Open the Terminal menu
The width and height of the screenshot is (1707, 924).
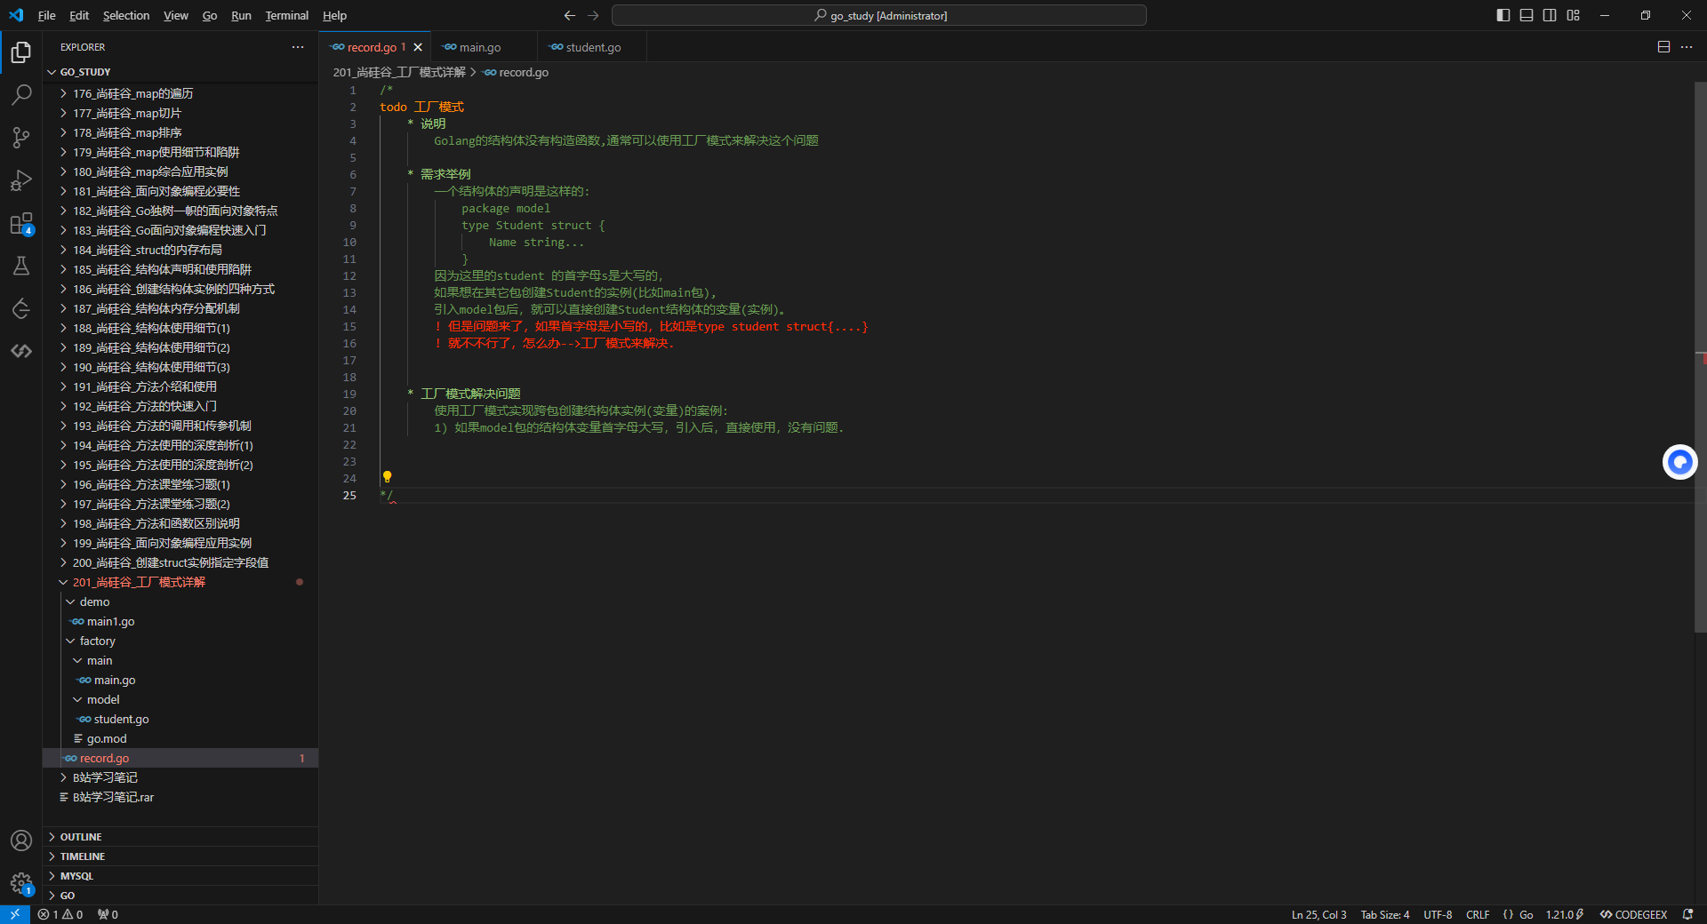tap(286, 15)
